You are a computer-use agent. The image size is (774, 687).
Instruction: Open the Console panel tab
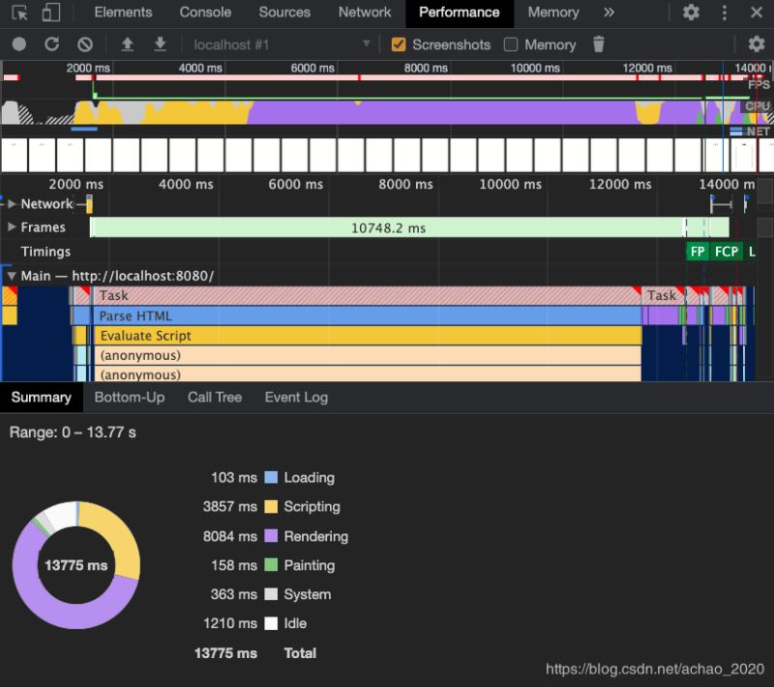205,13
